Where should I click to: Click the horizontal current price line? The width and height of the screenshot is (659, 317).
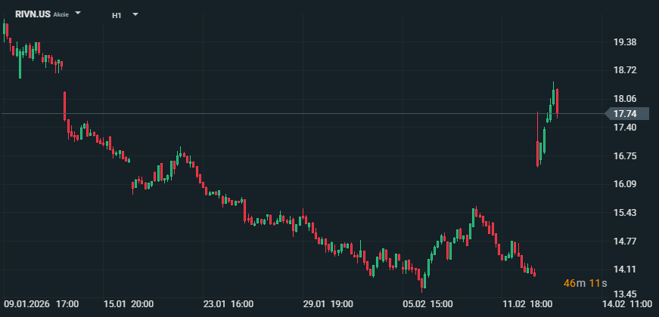pyautogui.click(x=303, y=114)
